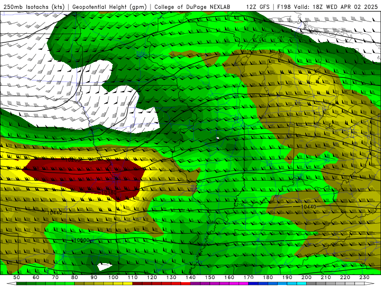Click the 'F198 Valid: 18Z WED APR 02 2025' text
Screen dimensions: 381x286
tap(328, 7)
